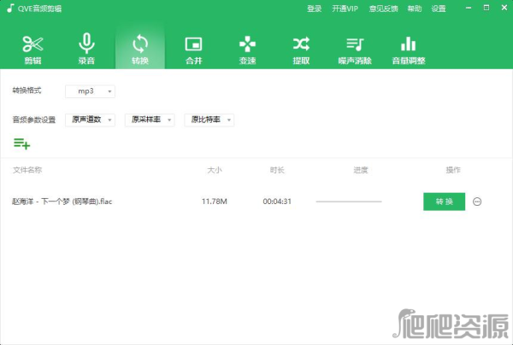Open the 帮助 help menu
This screenshot has height=345, width=513.
(x=414, y=9)
